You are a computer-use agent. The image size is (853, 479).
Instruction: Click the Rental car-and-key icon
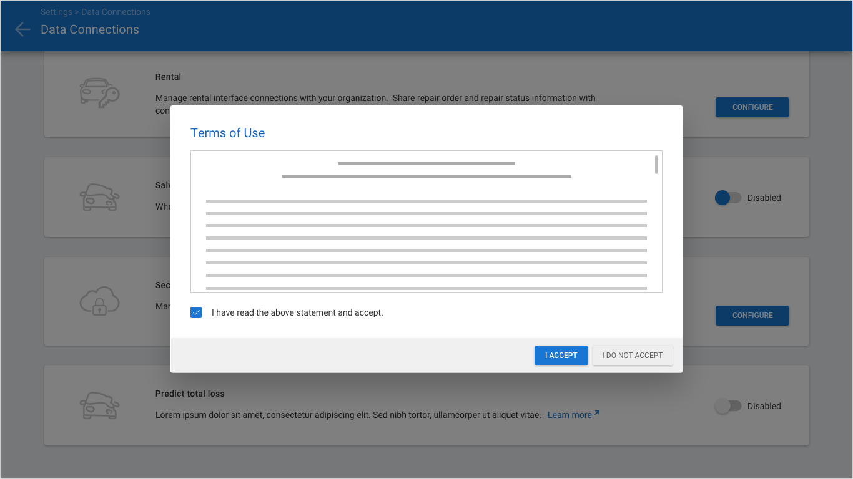(99, 93)
